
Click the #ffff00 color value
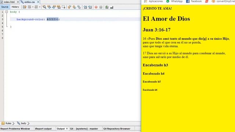[53, 19]
